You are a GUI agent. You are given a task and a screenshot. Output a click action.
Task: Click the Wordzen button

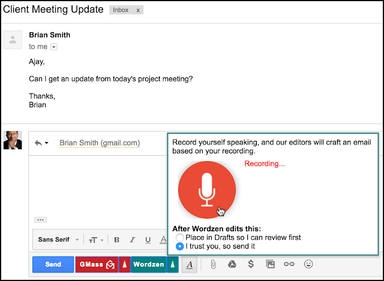coord(149,264)
